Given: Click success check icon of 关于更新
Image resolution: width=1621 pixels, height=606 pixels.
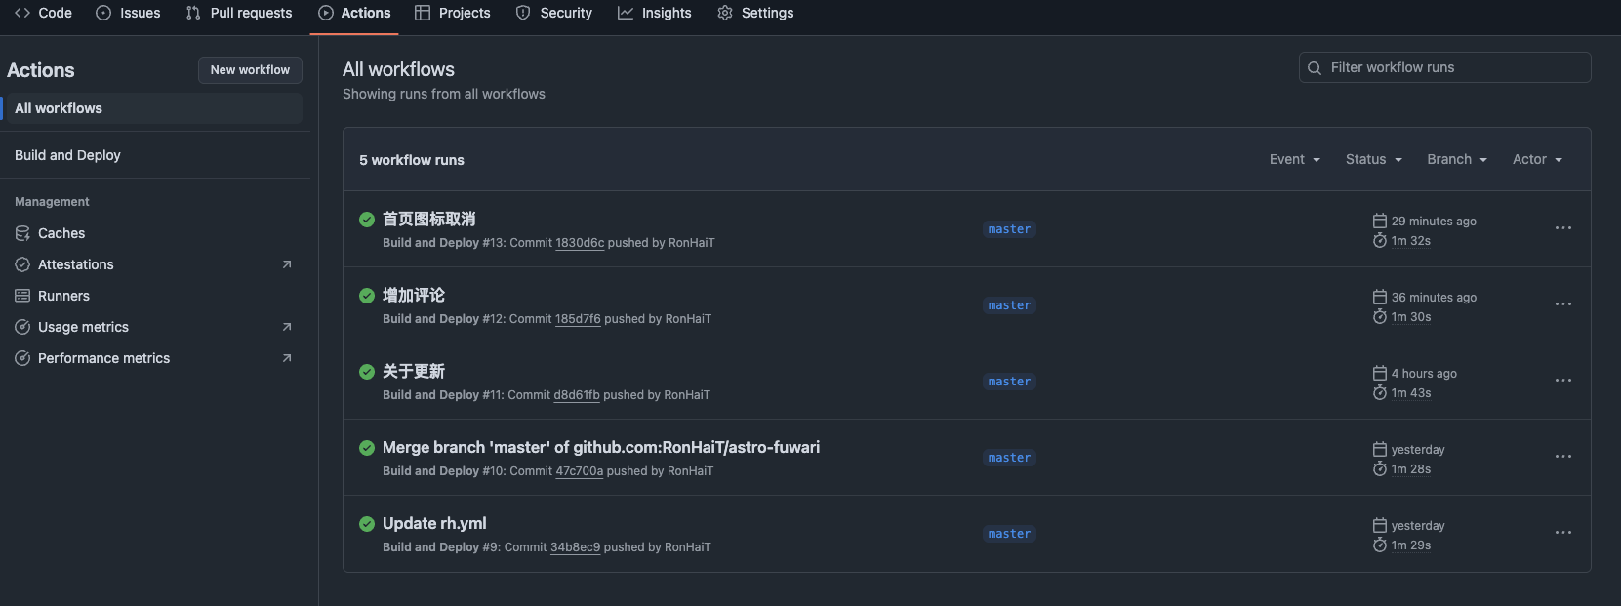Looking at the screenshot, I should (x=367, y=372).
